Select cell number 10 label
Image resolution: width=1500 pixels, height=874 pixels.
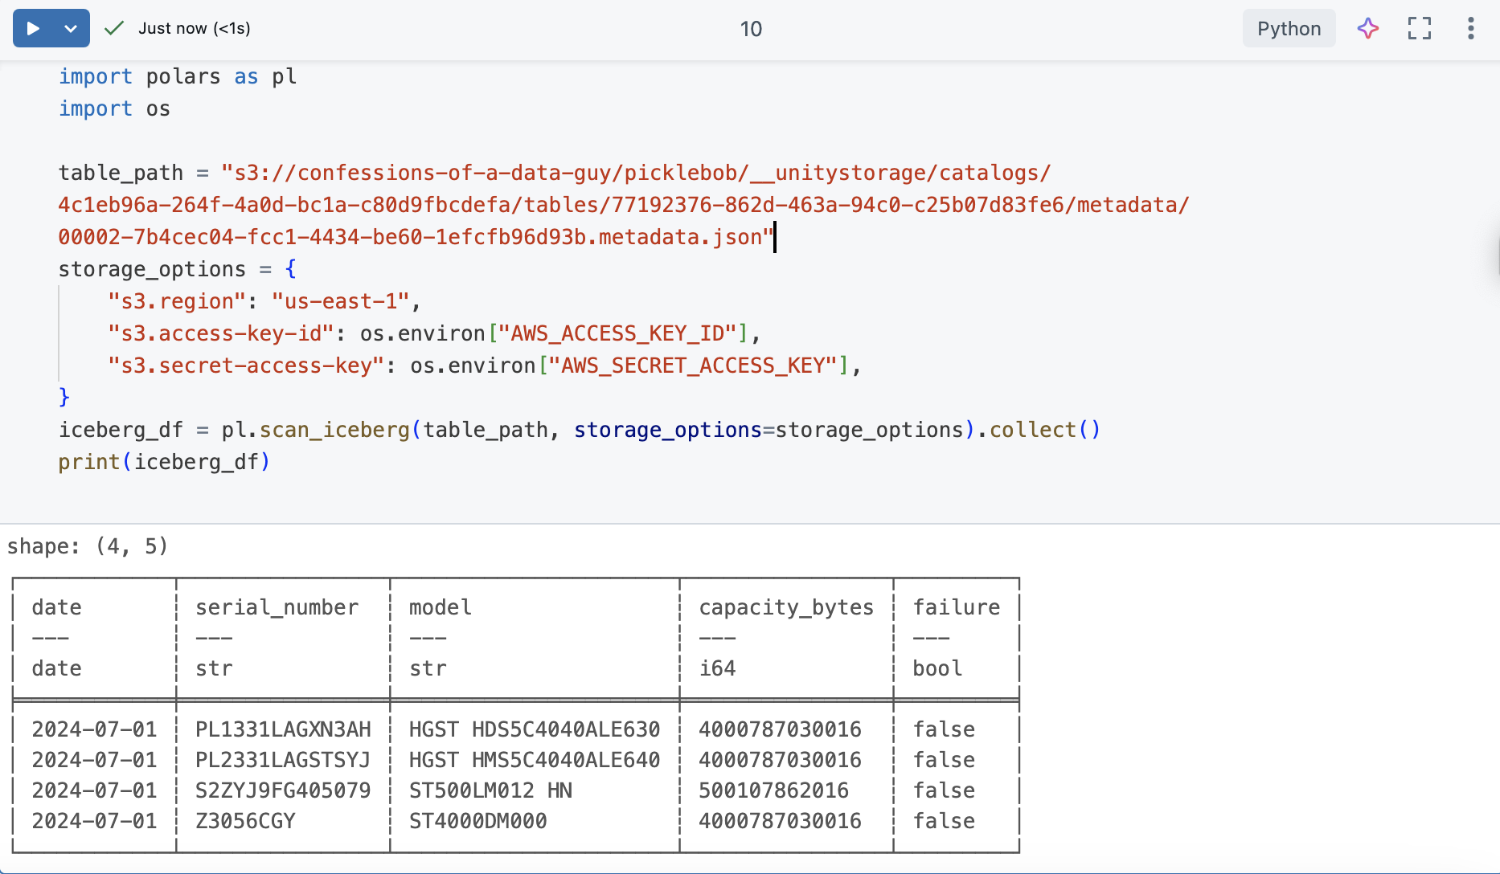pyautogui.click(x=750, y=29)
